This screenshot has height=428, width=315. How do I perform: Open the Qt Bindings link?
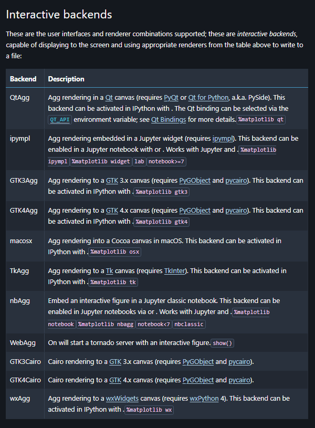click(169, 119)
